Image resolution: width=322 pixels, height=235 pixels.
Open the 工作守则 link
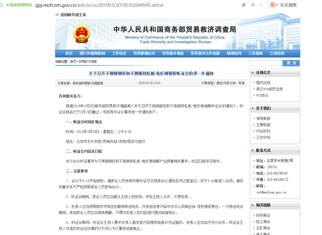[x=263, y=137]
